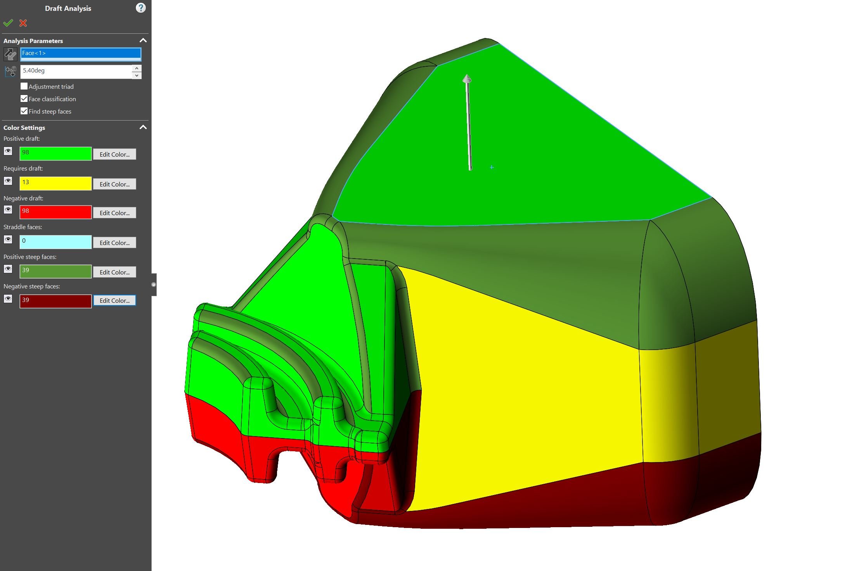Hide positive draft faces with eye icon

[8, 151]
